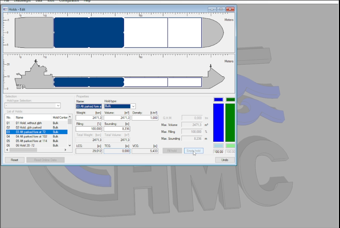Screen dimensions: 340x228
Task: Click the middle empty hold in plan view
Action: point(146,32)
